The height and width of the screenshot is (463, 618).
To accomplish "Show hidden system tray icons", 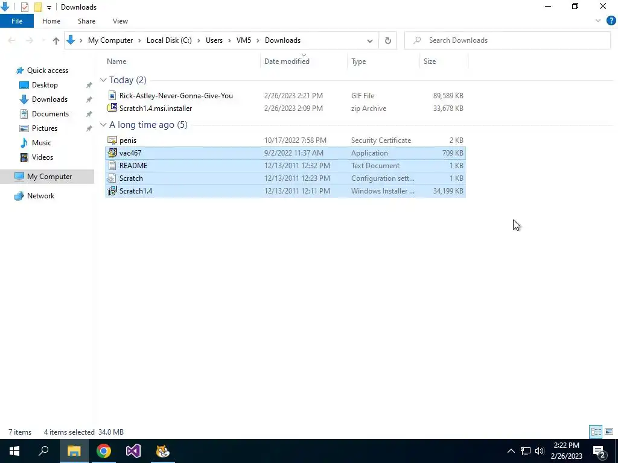I will 511,451.
